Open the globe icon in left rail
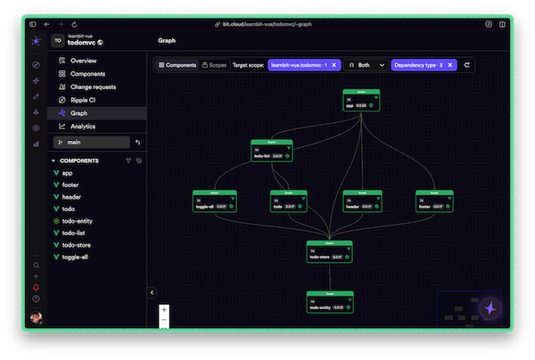 pos(36,127)
